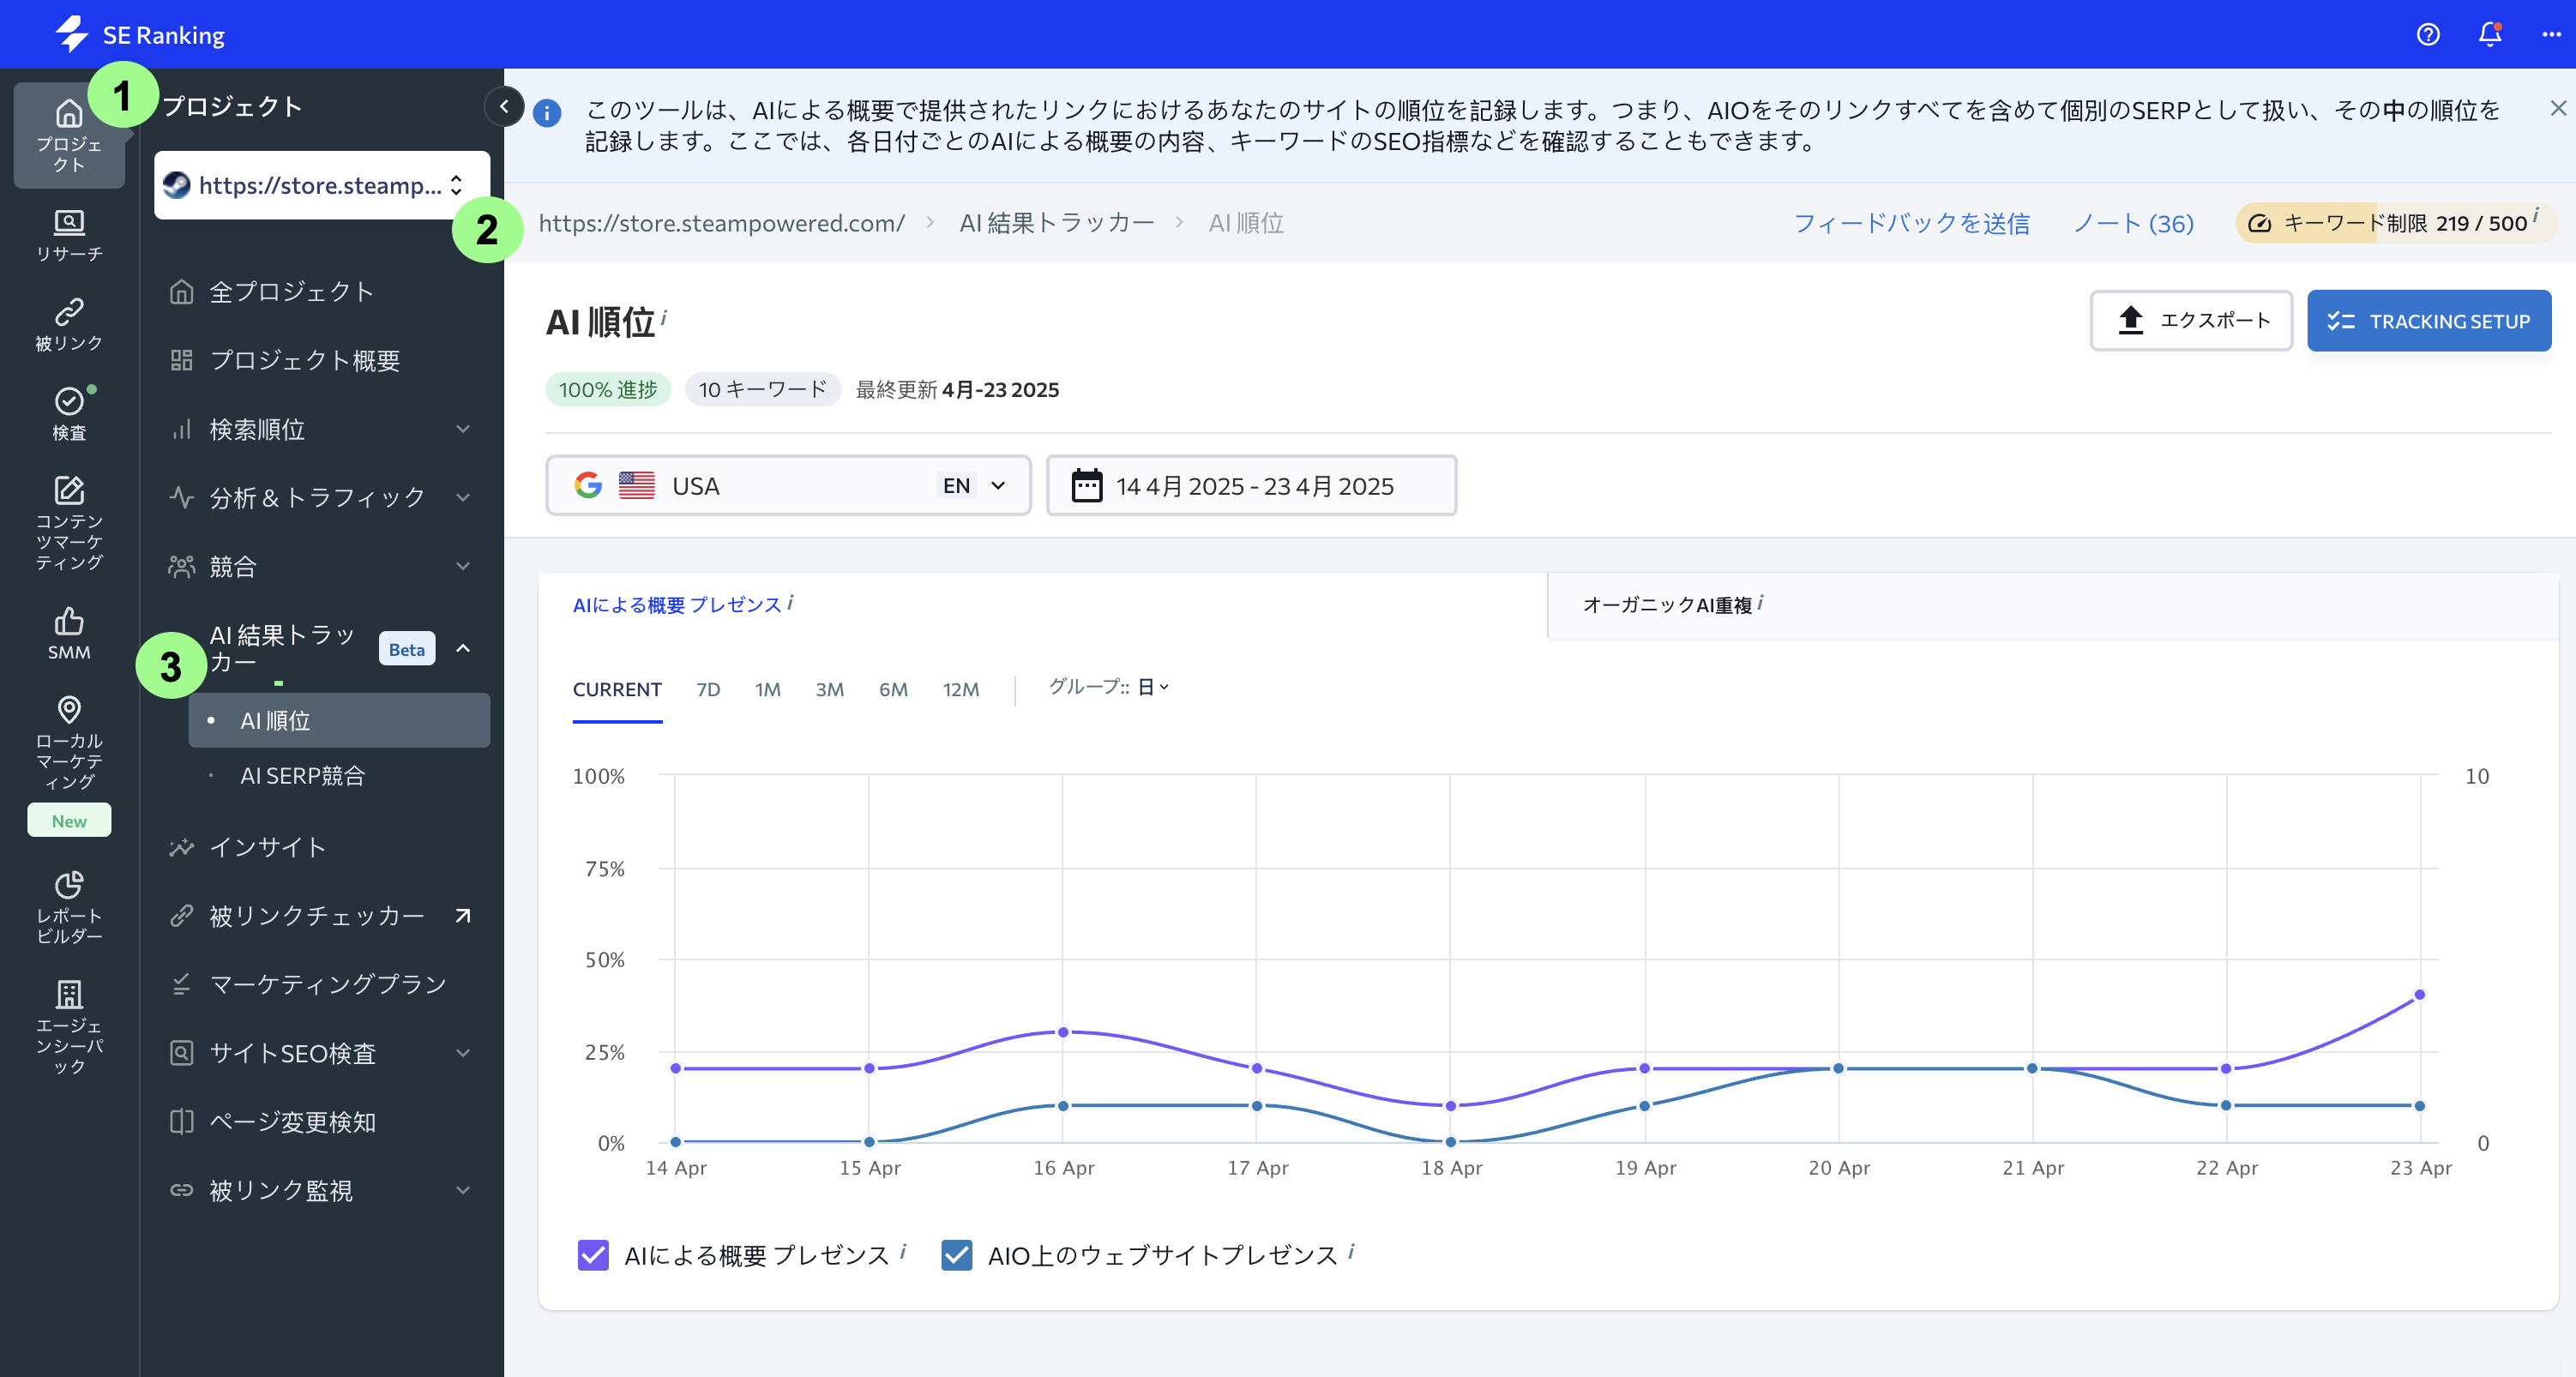Click the blue info icon in banner

547,113
